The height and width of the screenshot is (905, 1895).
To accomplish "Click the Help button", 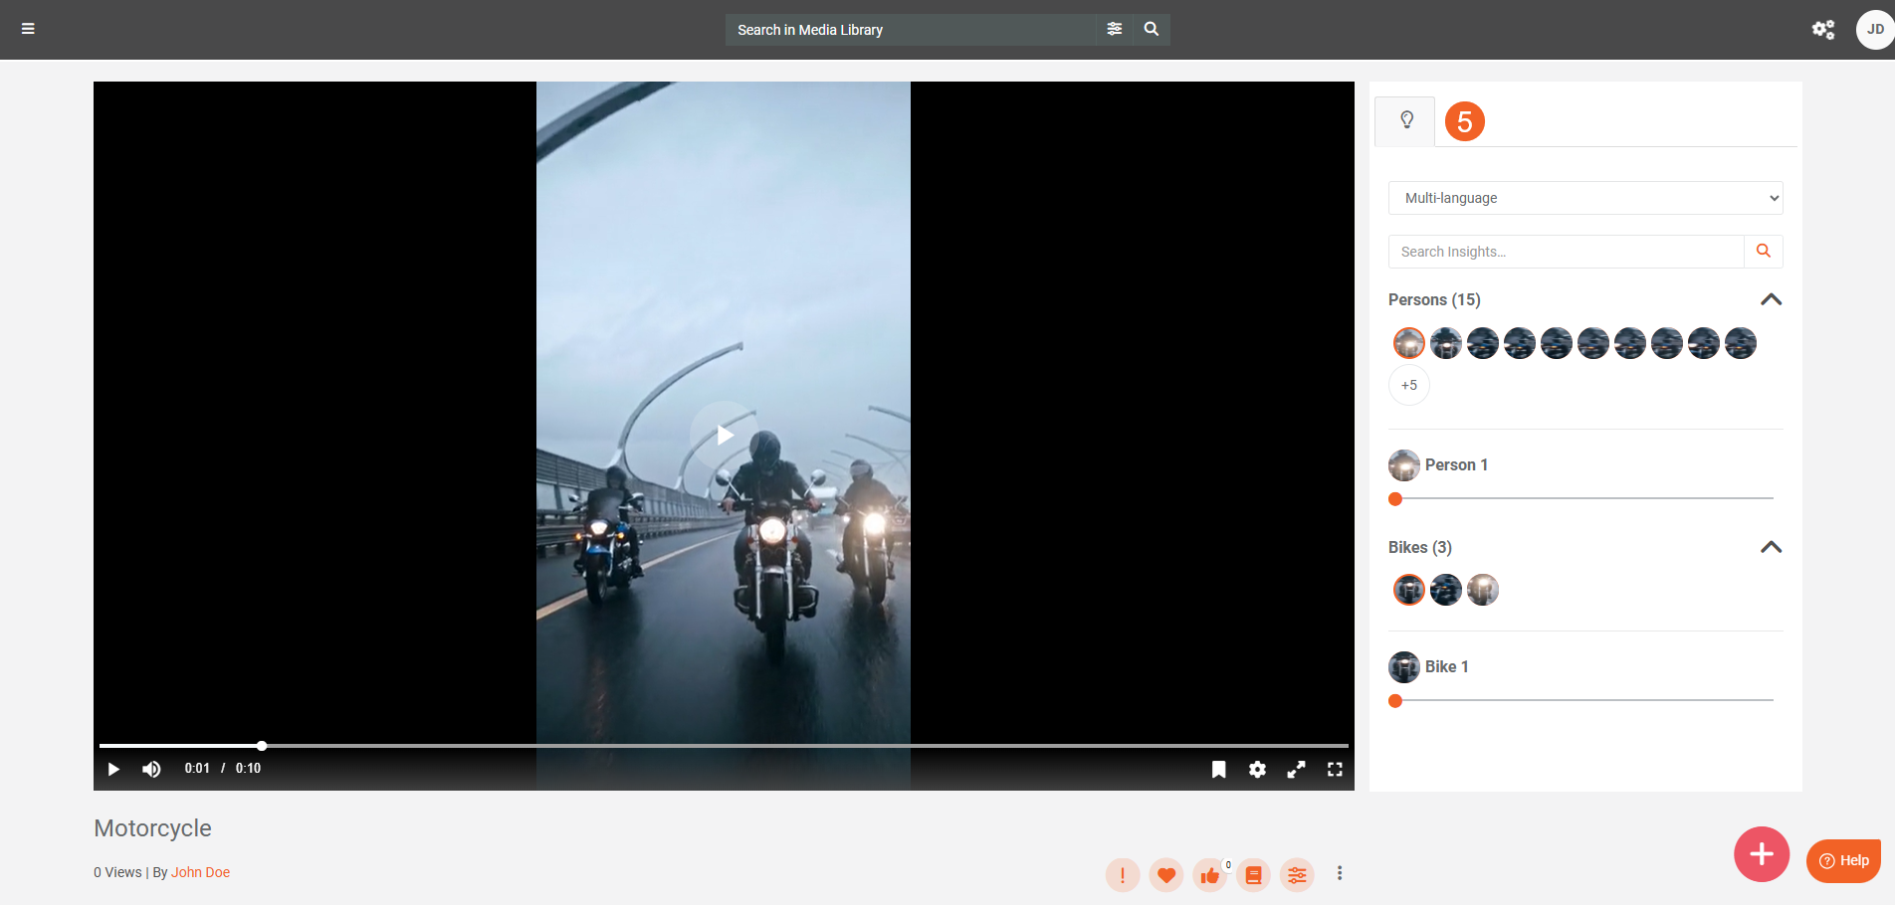I will coord(1843,860).
